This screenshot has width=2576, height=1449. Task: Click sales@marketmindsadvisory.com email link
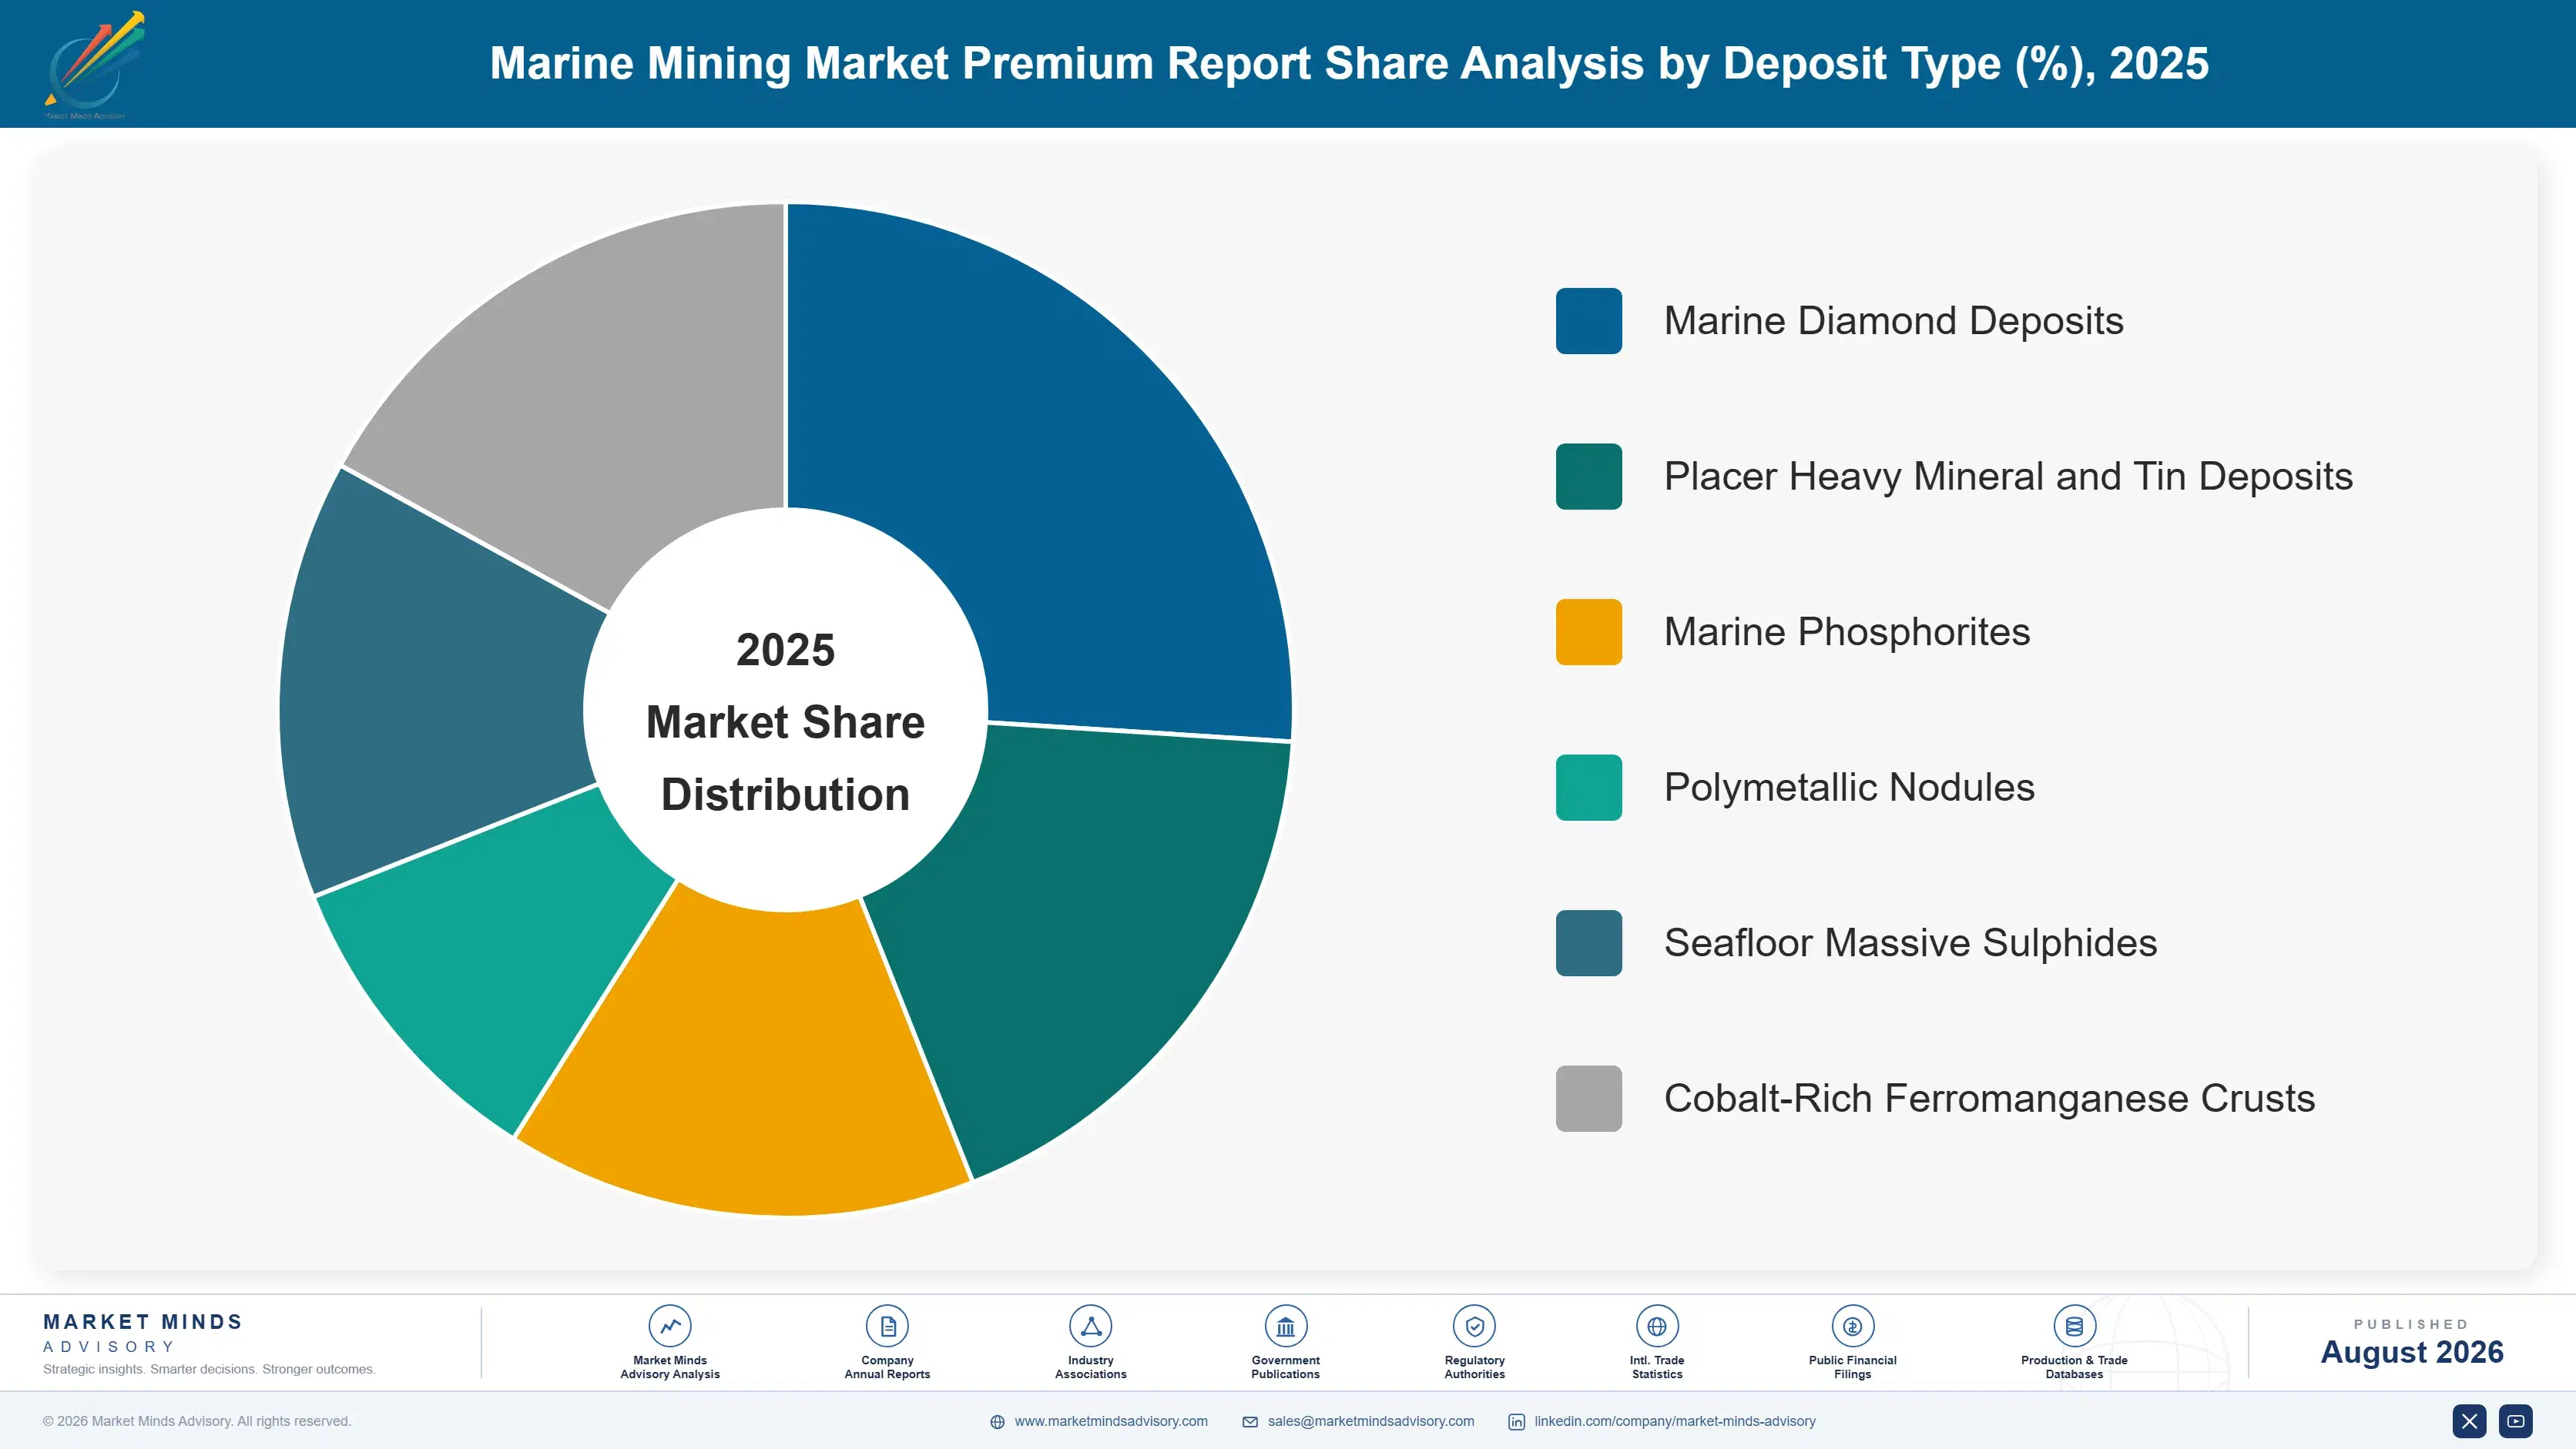[x=1371, y=1421]
